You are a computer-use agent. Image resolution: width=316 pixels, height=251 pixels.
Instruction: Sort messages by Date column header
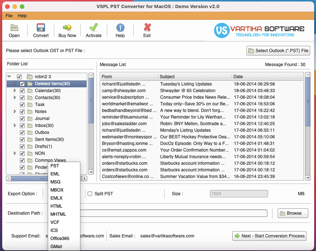(x=267, y=76)
